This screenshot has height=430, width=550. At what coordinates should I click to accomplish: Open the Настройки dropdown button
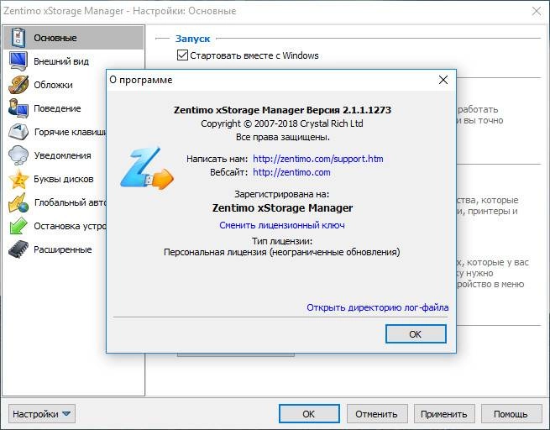tap(42, 414)
